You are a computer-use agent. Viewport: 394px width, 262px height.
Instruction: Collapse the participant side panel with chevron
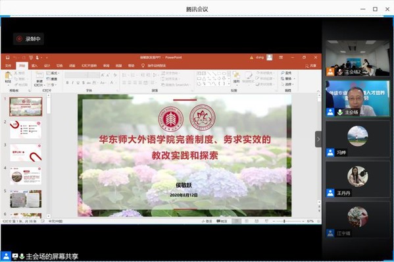318,139
